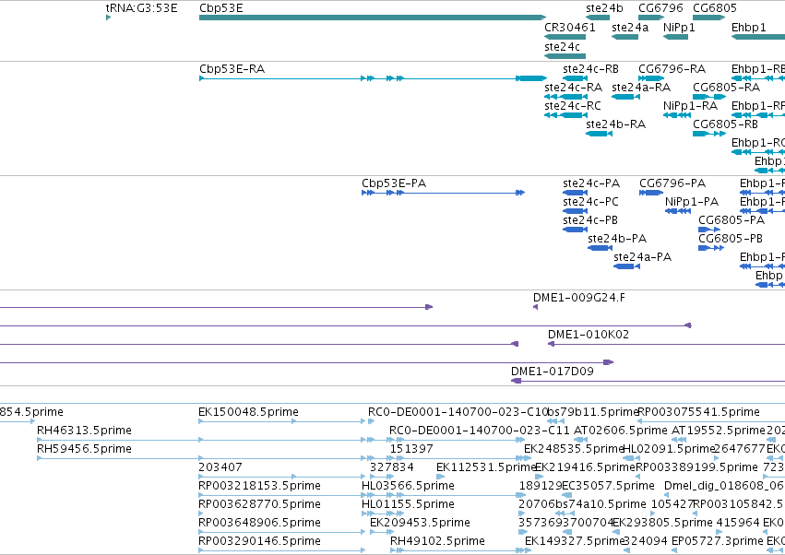
Task: Select the 151397 EST label
Action: coord(411,449)
